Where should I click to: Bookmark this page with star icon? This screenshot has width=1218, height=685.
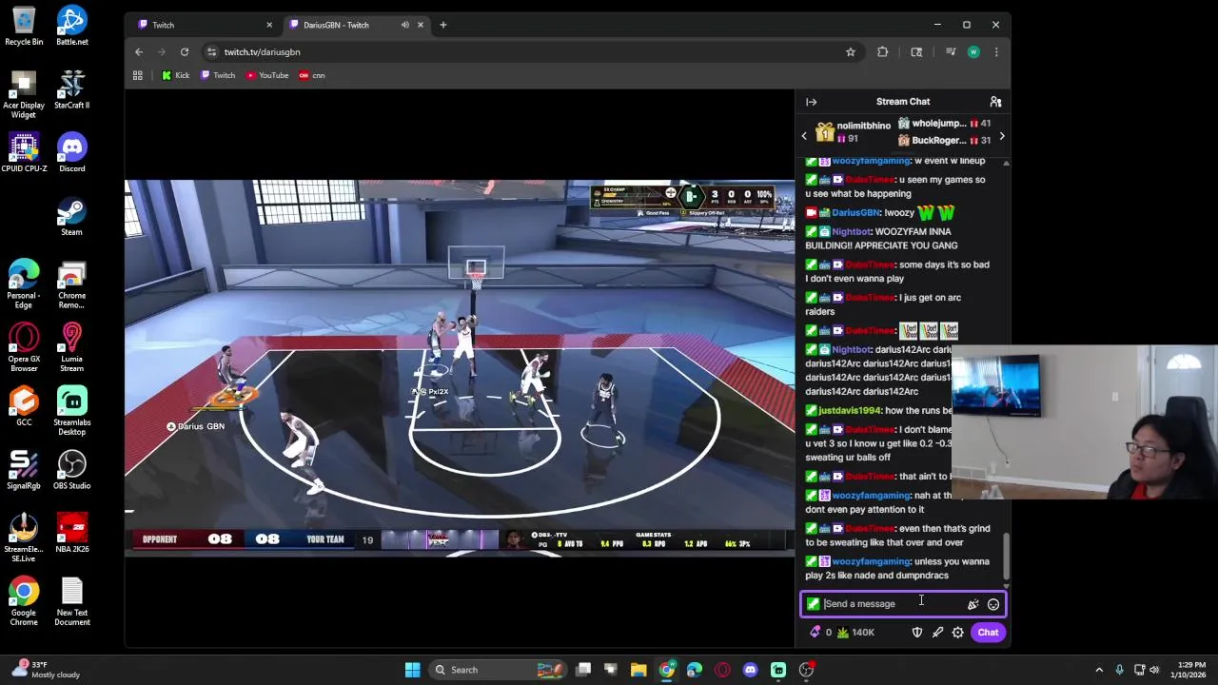(x=851, y=51)
